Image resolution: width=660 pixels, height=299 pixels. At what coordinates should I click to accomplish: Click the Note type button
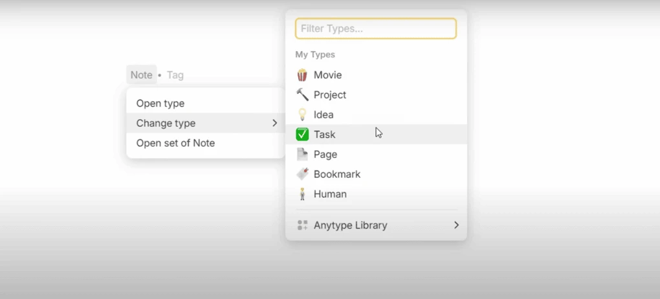click(142, 75)
